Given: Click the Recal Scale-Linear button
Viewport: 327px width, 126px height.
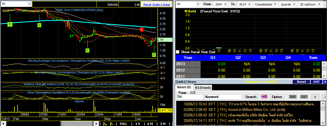Looking at the screenshot, I should coord(157,5).
